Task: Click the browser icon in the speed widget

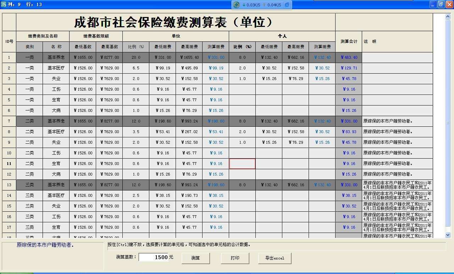Action: (x=287, y=5)
